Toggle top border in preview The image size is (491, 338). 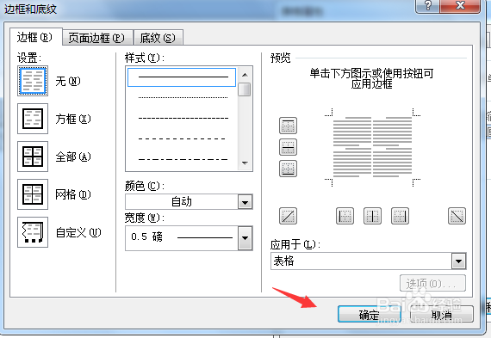click(288, 126)
